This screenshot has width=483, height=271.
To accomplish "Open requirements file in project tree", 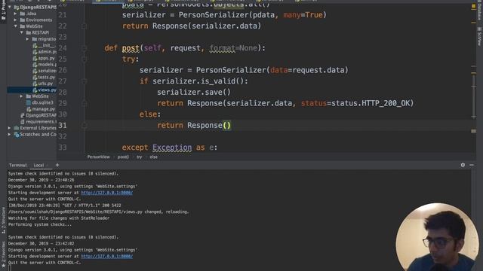I will pyautogui.click(x=38, y=122).
